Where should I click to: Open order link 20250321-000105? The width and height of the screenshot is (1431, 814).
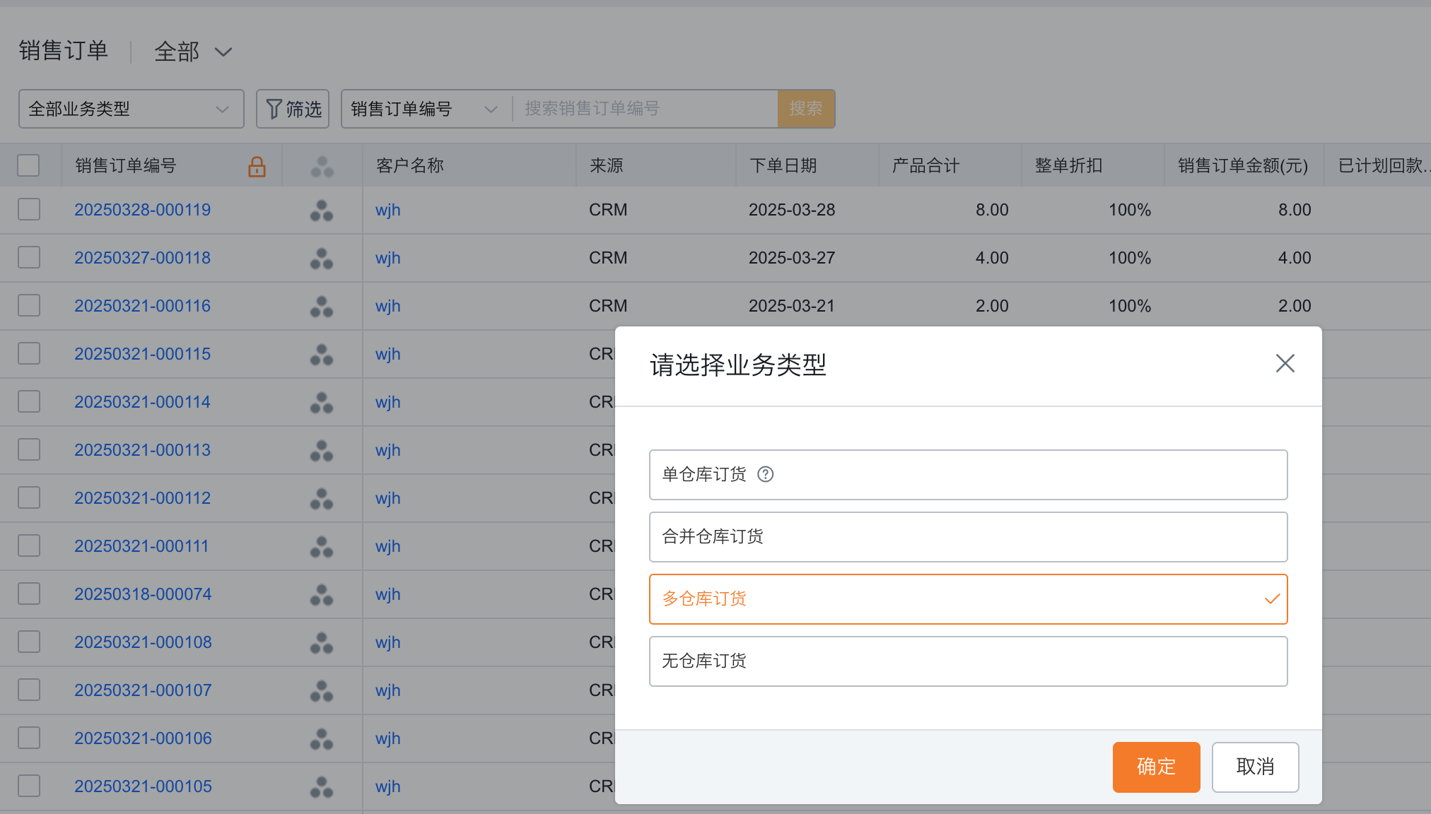(143, 786)
